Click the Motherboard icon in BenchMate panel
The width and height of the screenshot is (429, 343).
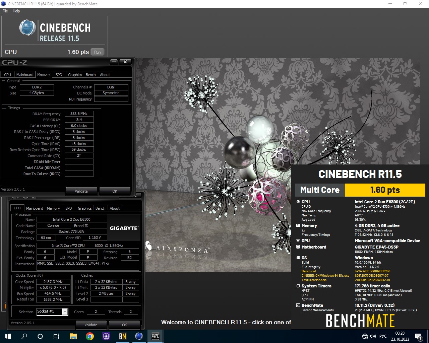298,247
